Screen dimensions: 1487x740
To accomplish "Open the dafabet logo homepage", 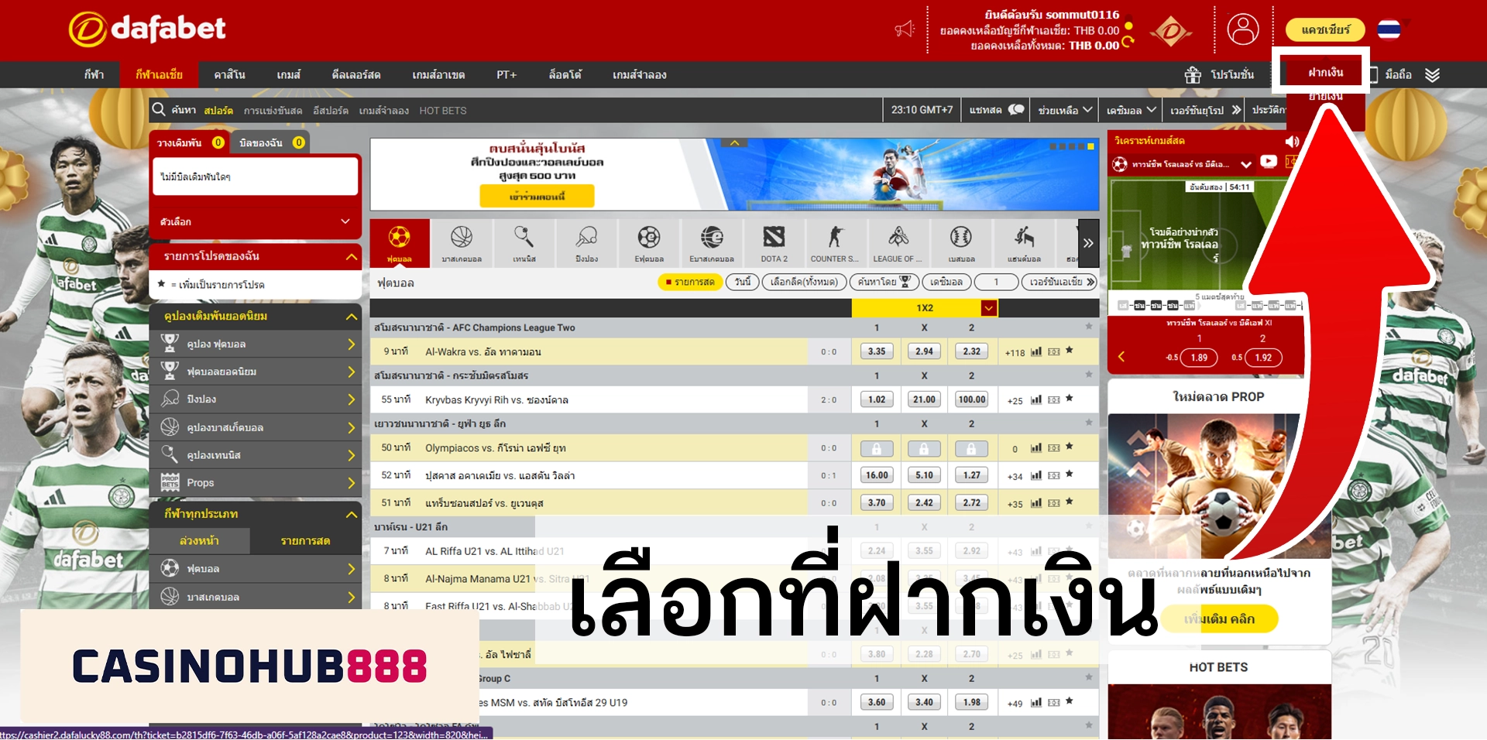I will point(147,29).
